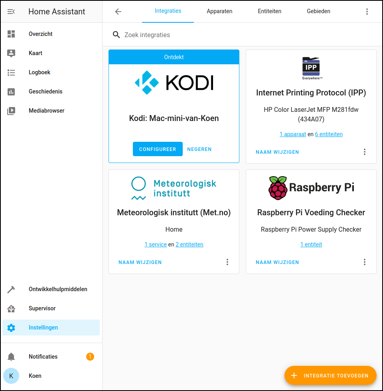The width and height of the screenshot is (383, 391).
Task: Open the Raspberry Pi 1 entiteit link
Action: pyautogui.click(x=311, y=244)
